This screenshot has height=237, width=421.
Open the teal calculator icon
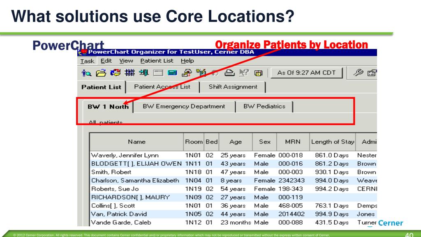[x=172, y=73]
